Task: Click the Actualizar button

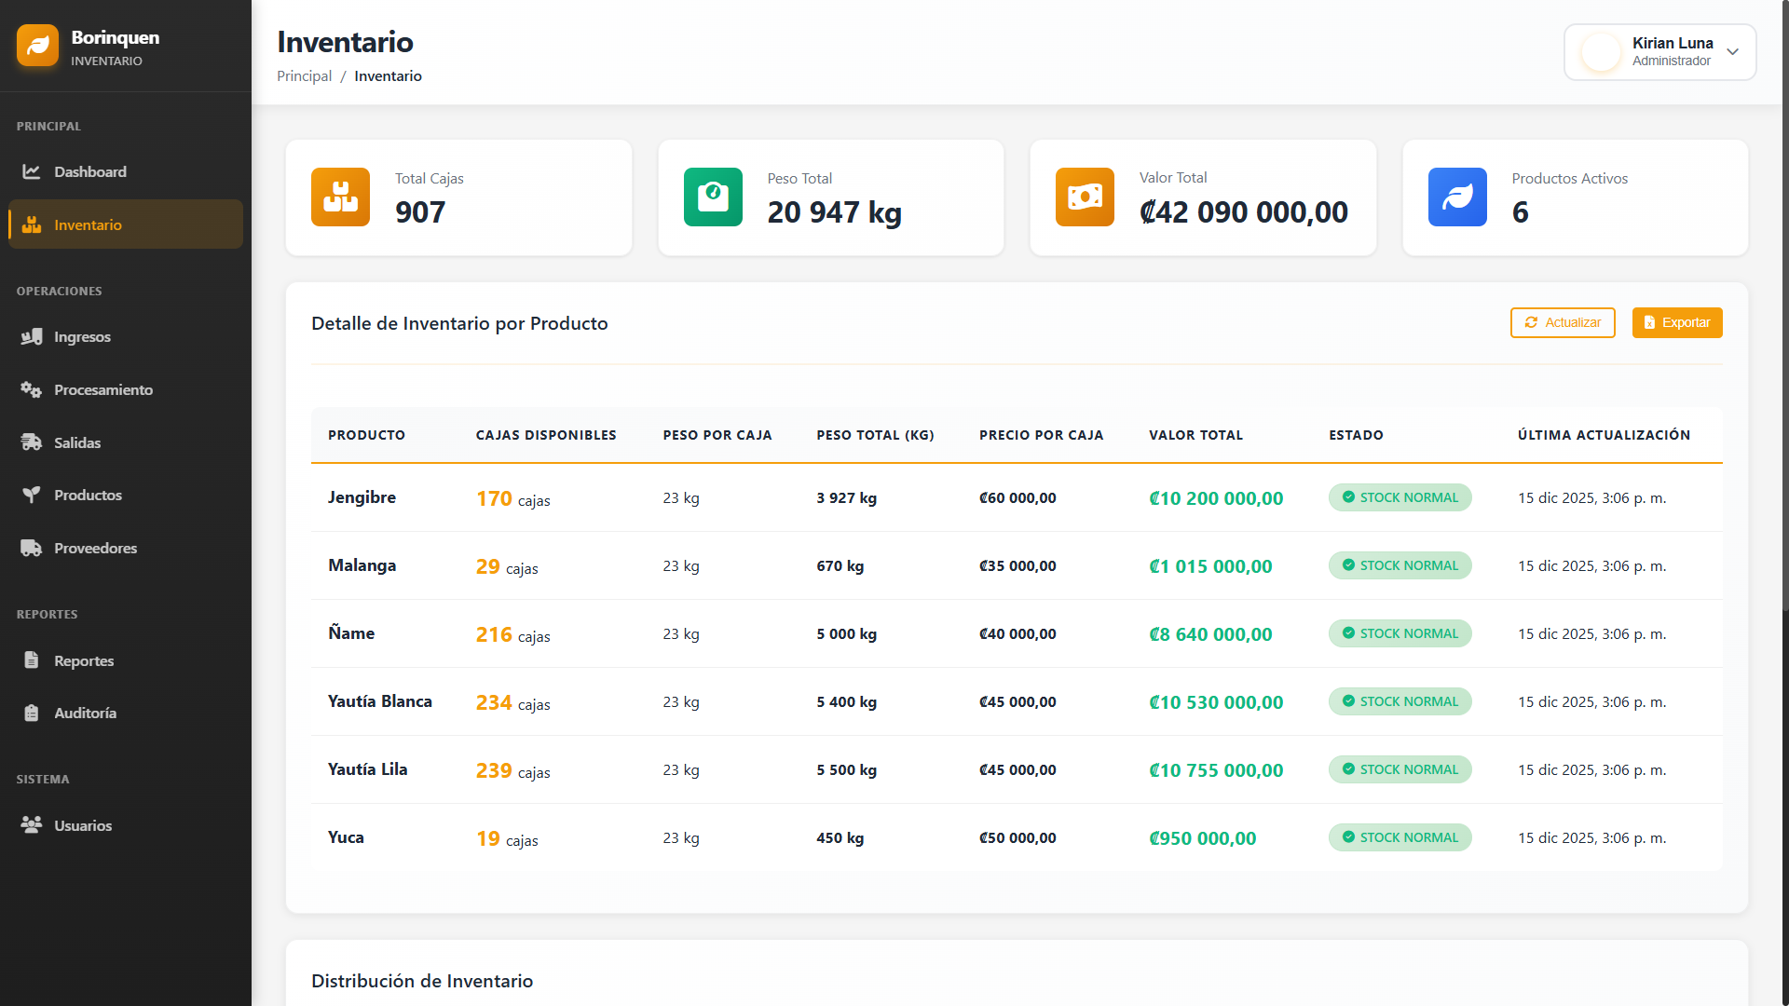Action: tap(1563, 322)
